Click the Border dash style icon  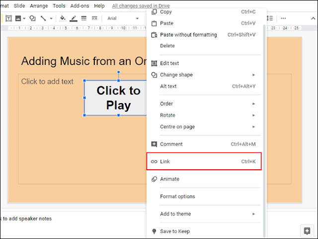[94, 18]
